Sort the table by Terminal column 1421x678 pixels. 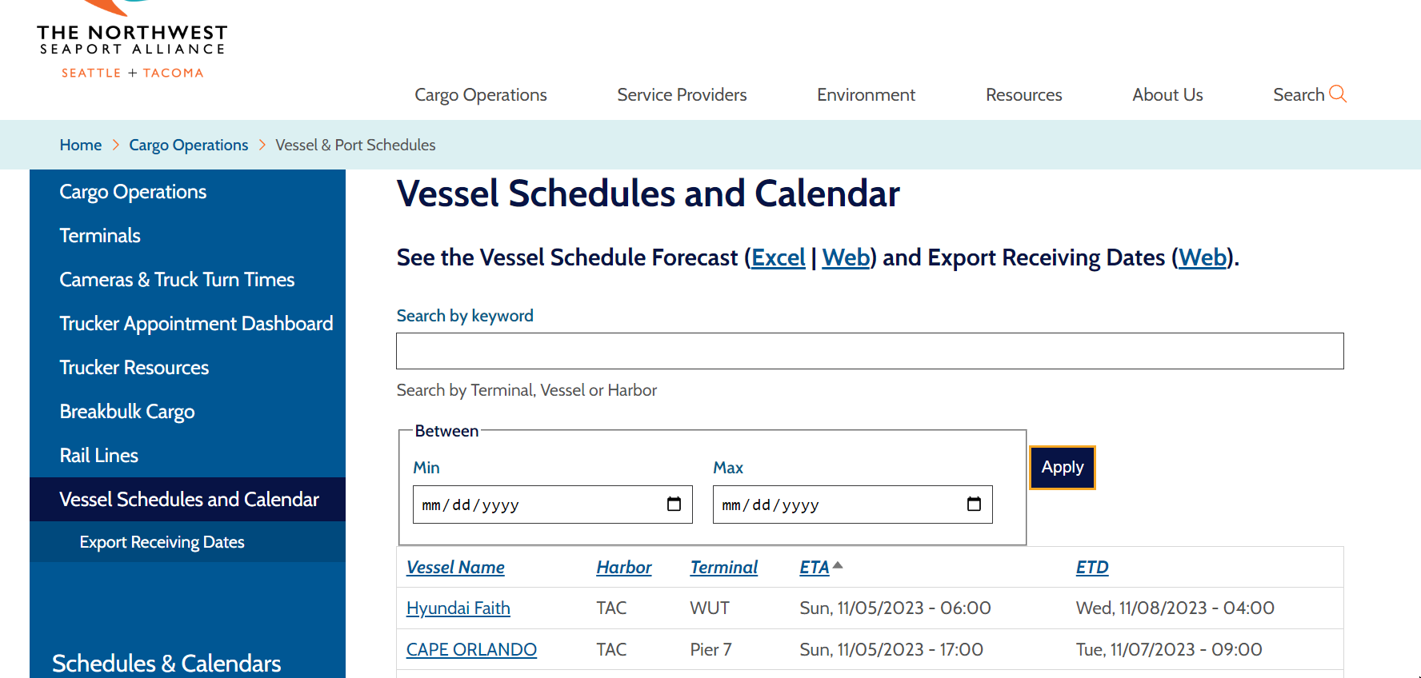[x=723, y=567]
